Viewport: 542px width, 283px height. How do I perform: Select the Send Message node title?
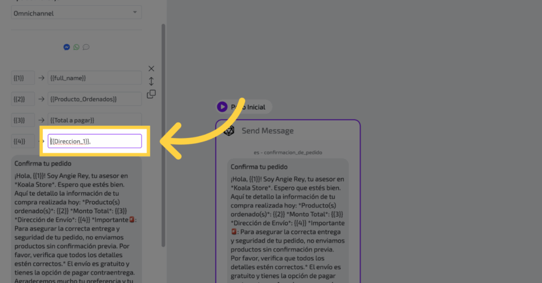tap(267, 131)
